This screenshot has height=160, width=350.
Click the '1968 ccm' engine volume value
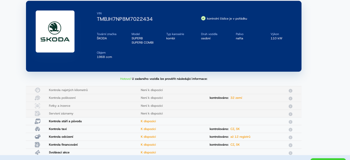(x=105, y=57)
